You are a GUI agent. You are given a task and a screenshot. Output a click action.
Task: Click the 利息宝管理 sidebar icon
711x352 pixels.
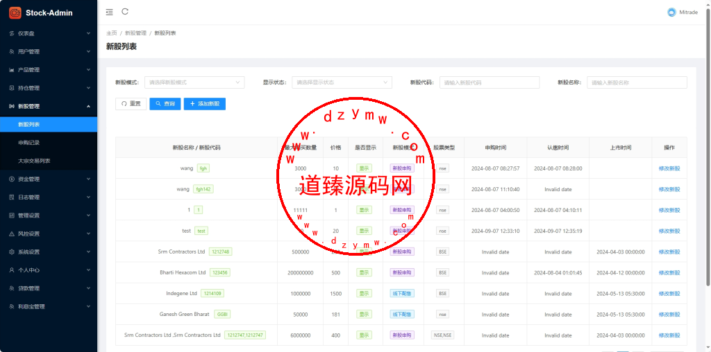[12, 306]
